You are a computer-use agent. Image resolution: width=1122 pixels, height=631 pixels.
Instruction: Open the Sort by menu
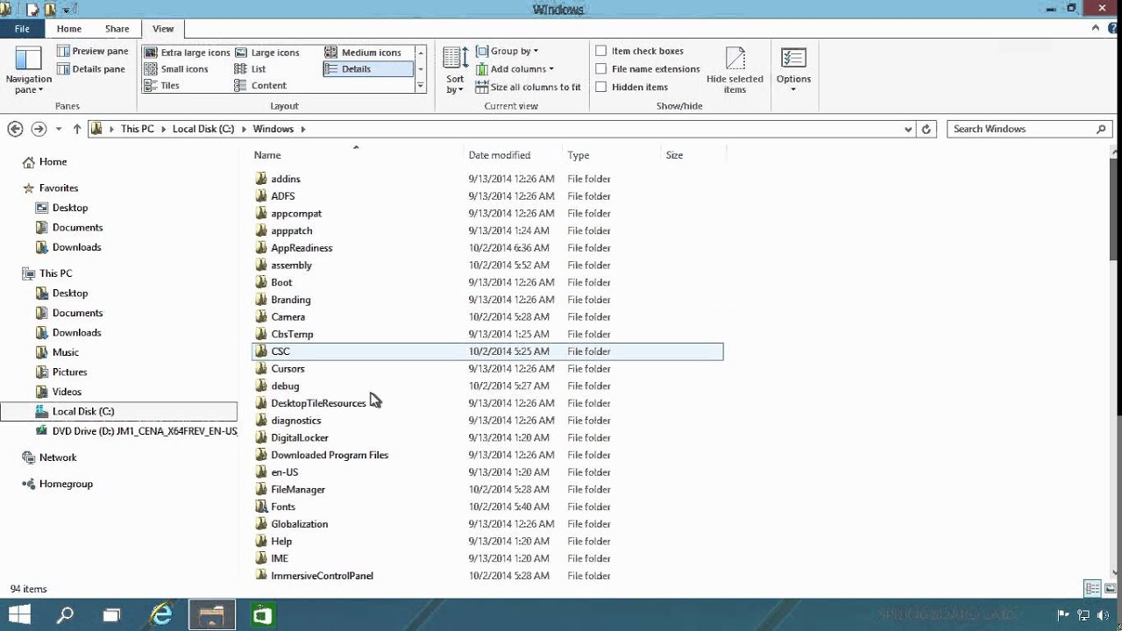tap(455, 70)
